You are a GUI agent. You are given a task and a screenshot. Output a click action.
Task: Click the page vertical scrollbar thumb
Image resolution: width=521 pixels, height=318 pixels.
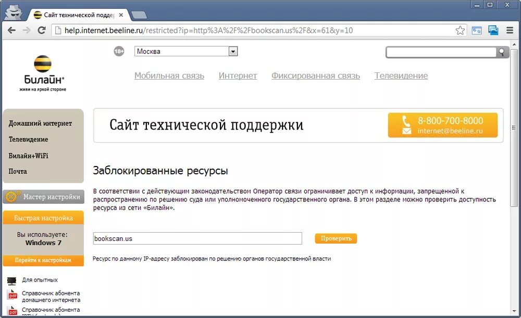tap(514, 128)
